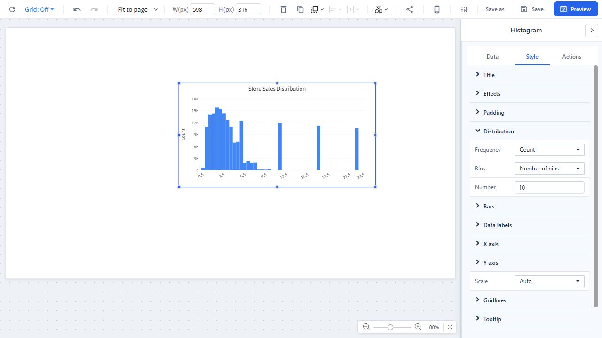Click the Number input field showing 10
602x338 pixels.
tap(549, 187)
